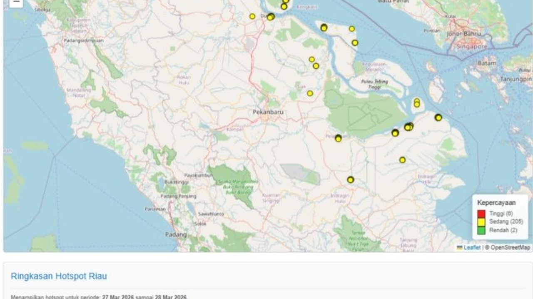The height and width of the screenshot is (299, 533).
Task: Click the yellow Sedang legend swatch
Action: pyautogui.click(x=481, y=222)
